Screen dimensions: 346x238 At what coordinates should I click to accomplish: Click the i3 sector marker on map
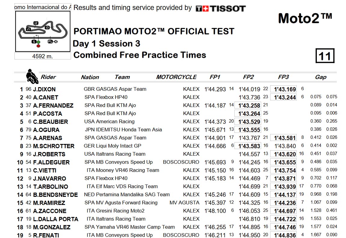(47, 28)
